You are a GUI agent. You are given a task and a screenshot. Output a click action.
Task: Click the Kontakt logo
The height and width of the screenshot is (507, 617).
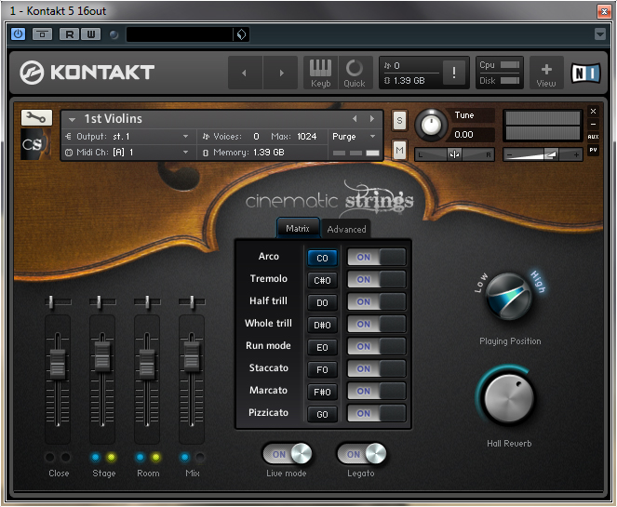87,73
